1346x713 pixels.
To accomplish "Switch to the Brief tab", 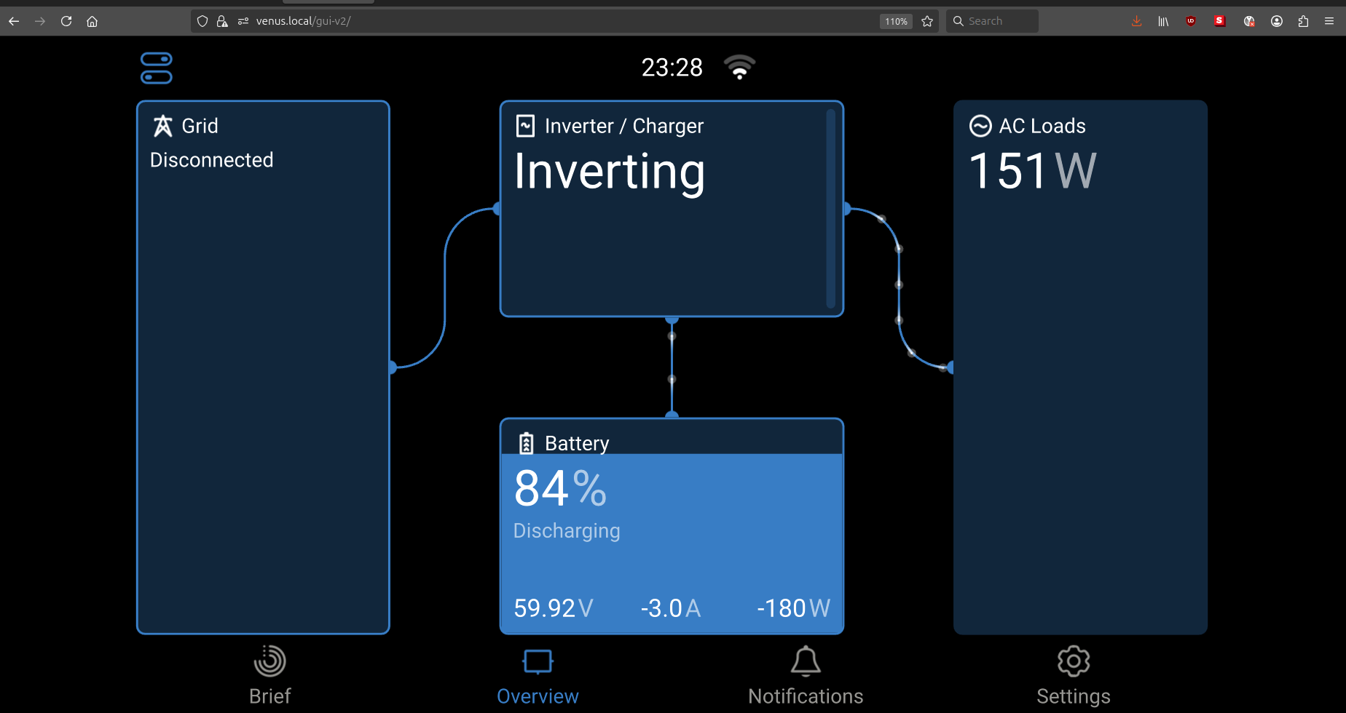I will 269,676.
